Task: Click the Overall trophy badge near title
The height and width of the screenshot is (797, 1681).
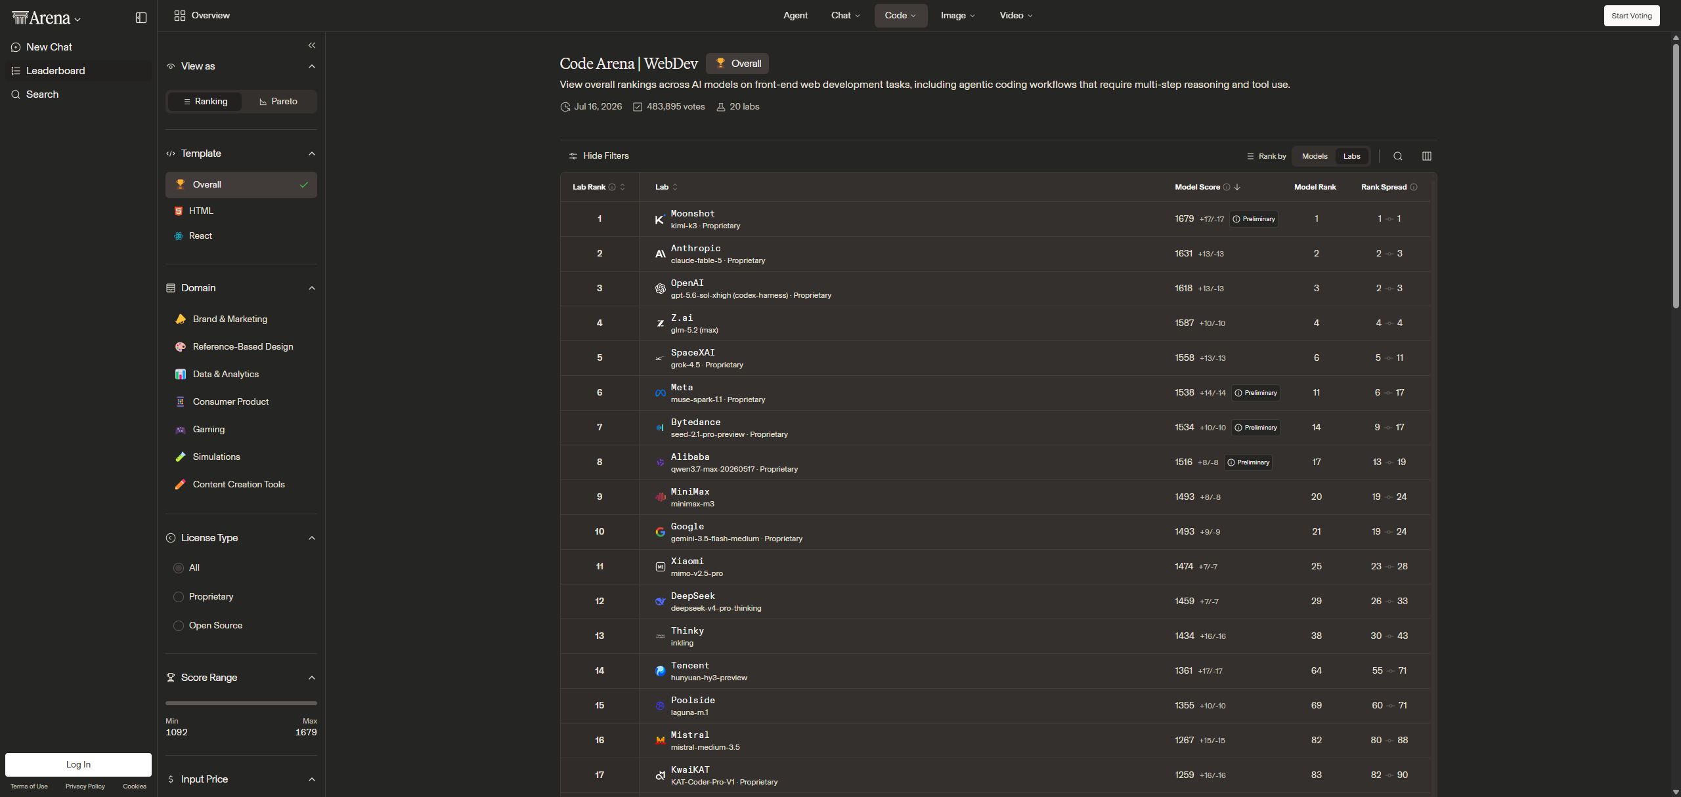Action: (737, 64)
